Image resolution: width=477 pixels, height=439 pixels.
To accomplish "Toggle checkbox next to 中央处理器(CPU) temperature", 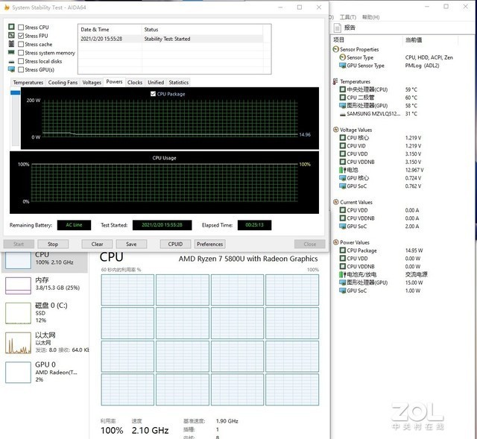I will pyautogui.click(x=343, y=89).
